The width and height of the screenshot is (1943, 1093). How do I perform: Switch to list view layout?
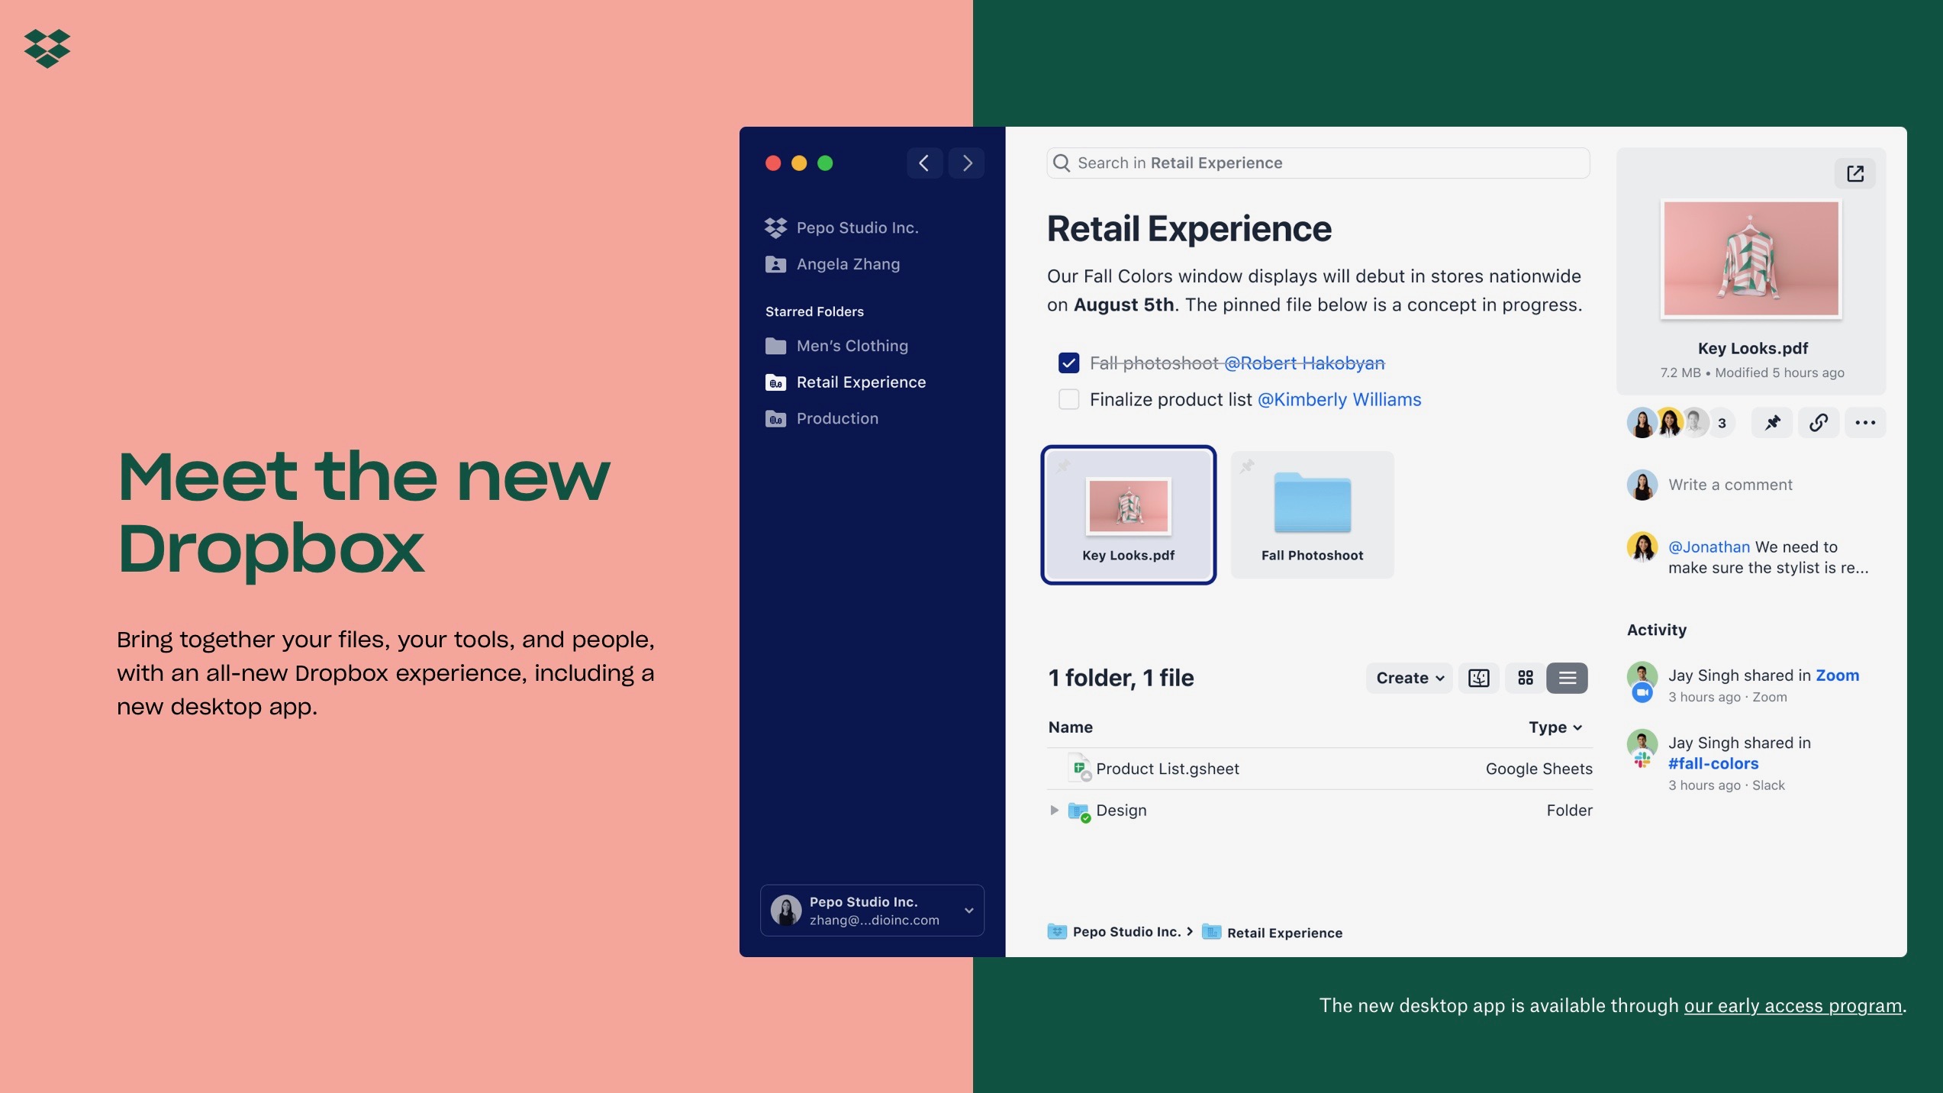point(1567,678)
